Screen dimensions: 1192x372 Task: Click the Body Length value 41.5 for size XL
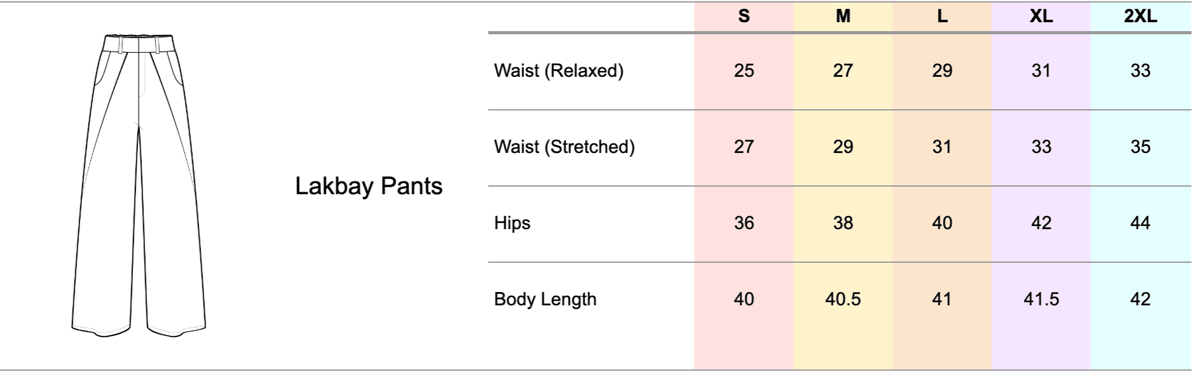pos(1041,299)
